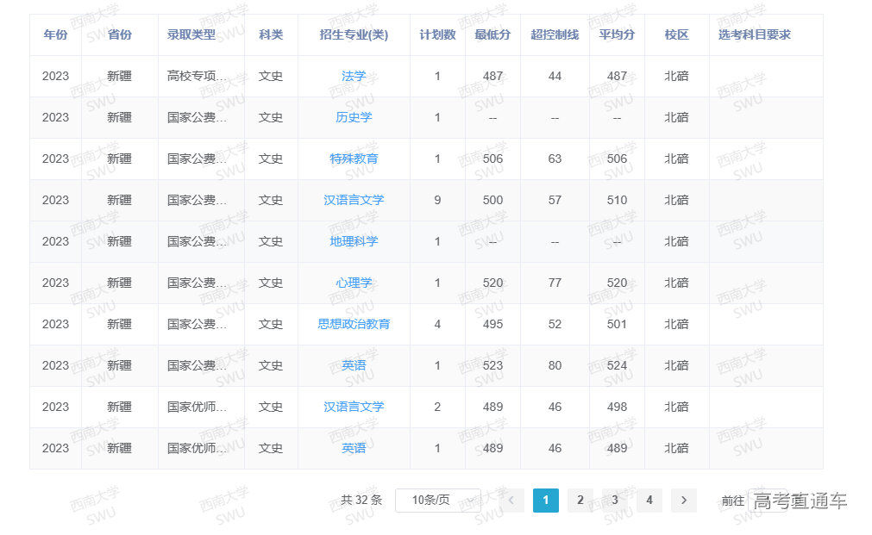
Task: Click the 招生专业(类) column header
Action: coord(354,34)
